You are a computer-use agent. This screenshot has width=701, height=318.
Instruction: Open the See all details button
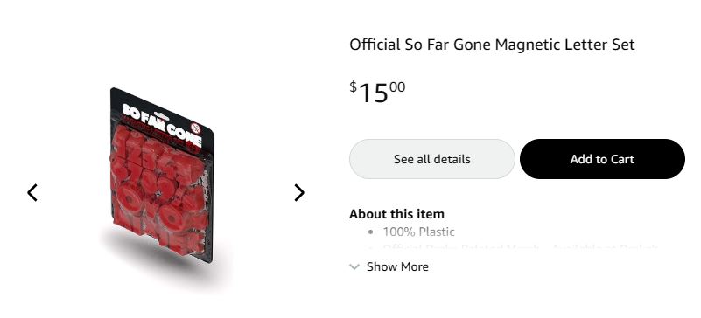[x=431, y=159]
